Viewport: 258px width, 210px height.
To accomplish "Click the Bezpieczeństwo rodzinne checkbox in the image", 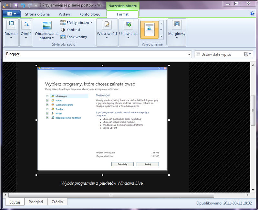I will [x=47, y=117].
